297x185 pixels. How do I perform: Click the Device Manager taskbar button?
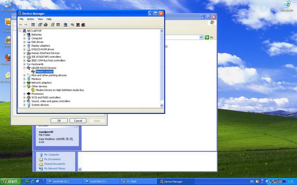[176, 182]
